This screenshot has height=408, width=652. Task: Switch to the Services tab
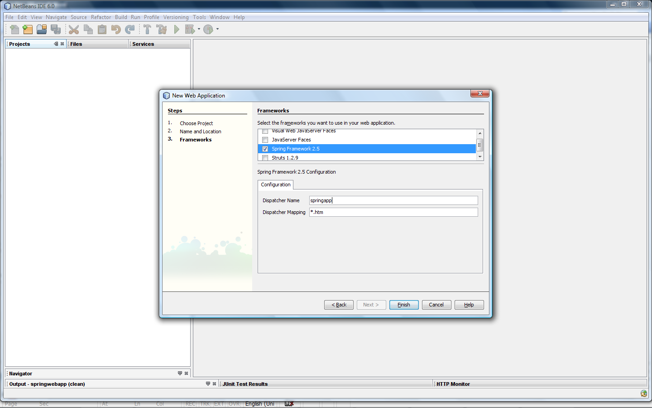pos(143,44)
